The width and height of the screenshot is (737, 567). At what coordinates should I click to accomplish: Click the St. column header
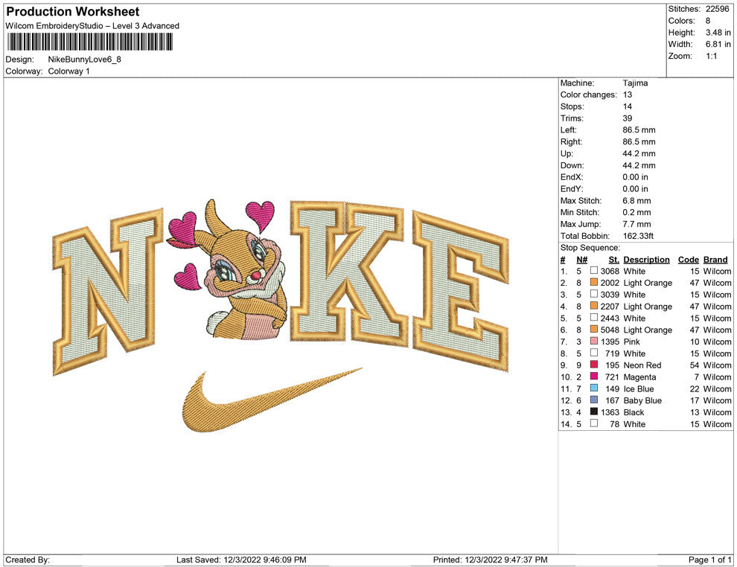point(614,260)
